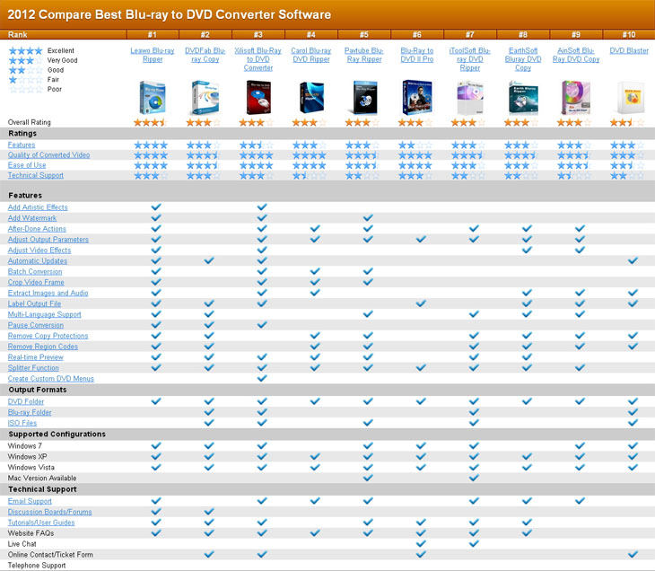Click the Leawo overall rating stars
Image resolution: width=655 pixels, height=571 pixels.
tap(151, 122)
